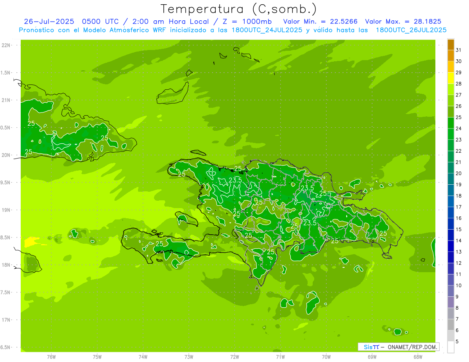Click the valid-until time "1800UTC_26JUL2025"

[411, 30]
